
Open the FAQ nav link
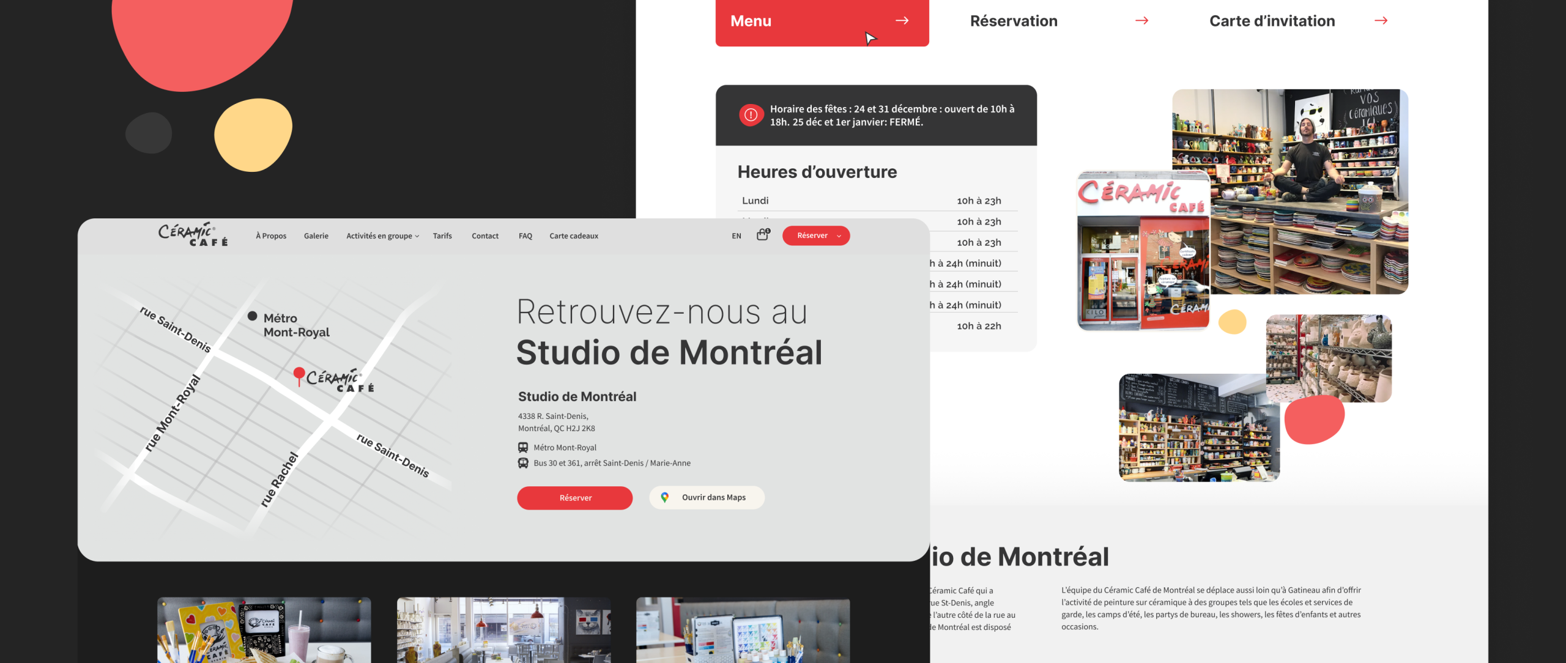(525, 236)
